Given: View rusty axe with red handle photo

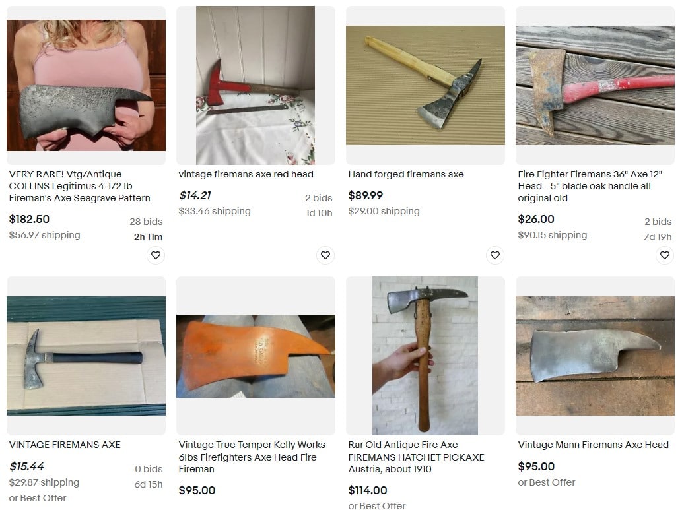Looking at the screenshot, I should point(595,85).
